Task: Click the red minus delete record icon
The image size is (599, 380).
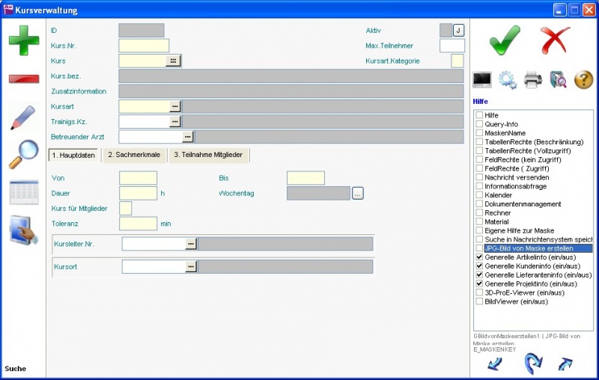Action: point(24,79)
